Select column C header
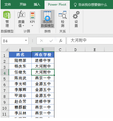This screenshot has width=113, height=121. point(60,50)
